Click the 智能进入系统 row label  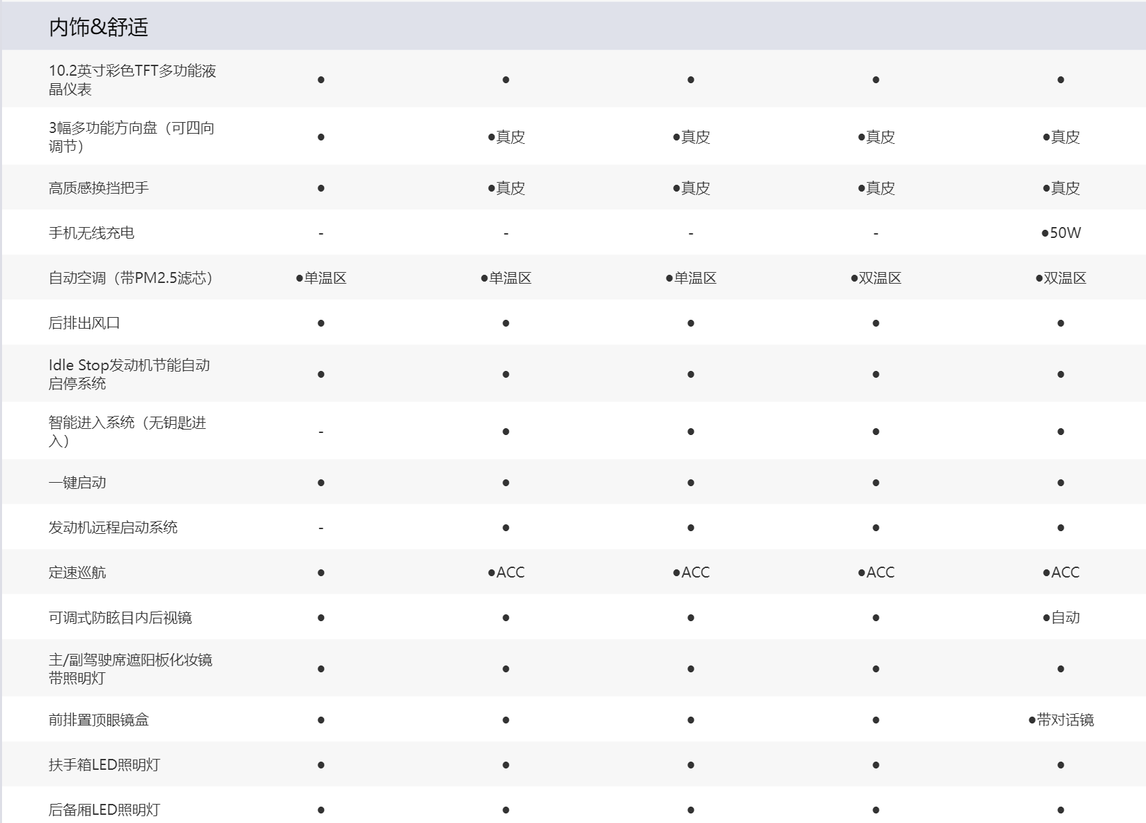click(x=127, y=432)
